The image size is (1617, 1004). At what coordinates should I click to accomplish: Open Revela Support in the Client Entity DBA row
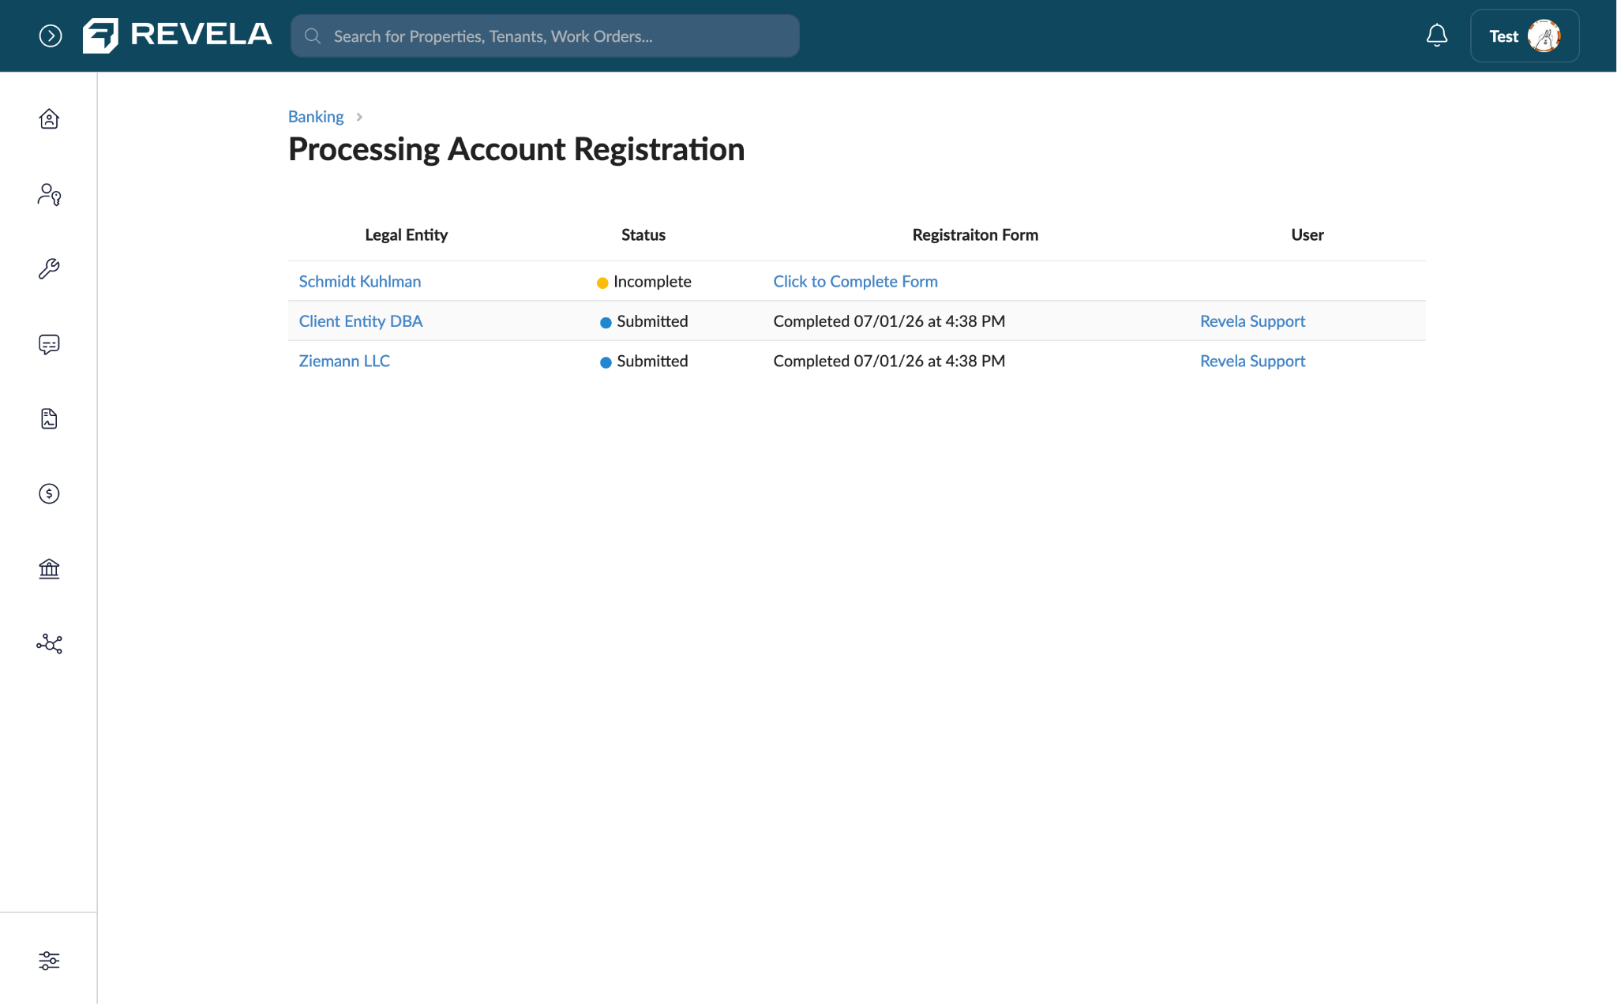[x=1252, y=320]
